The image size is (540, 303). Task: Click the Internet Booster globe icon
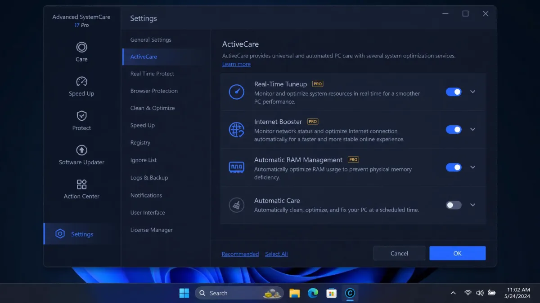point(237,129)
